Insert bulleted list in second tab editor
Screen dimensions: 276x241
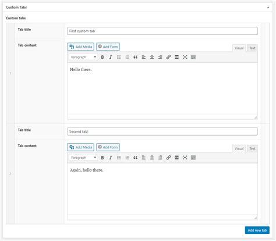(x=119, y=158)
